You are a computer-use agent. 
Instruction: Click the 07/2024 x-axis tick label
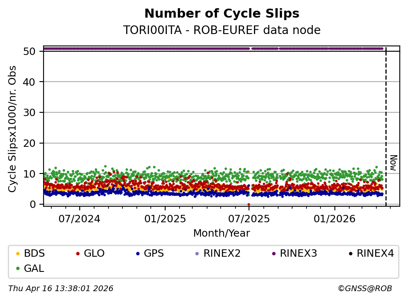(x=80, y=219)
